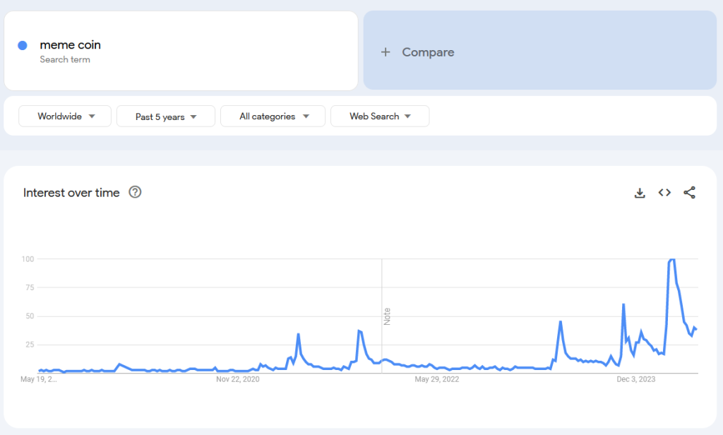Click the plus icon beside Compare
The width and height of the screenshot is (723, 435).
[386, 52]
